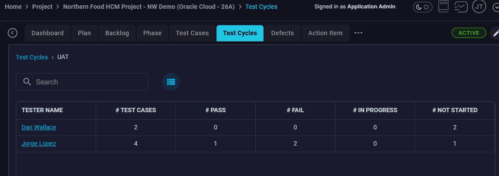Click Test Cycles link above UAT
Viewport: 499px width, 176px height.
click(32, 57)
